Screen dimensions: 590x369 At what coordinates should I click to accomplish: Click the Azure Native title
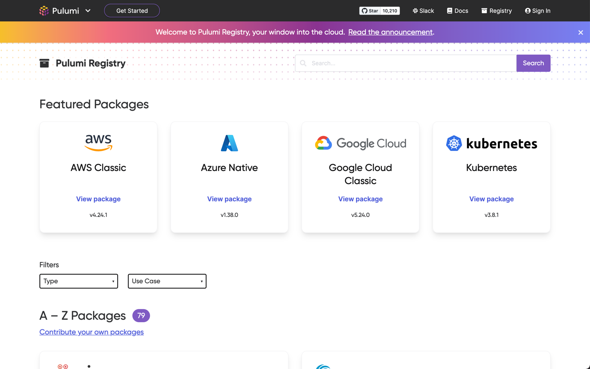[229, 168]
